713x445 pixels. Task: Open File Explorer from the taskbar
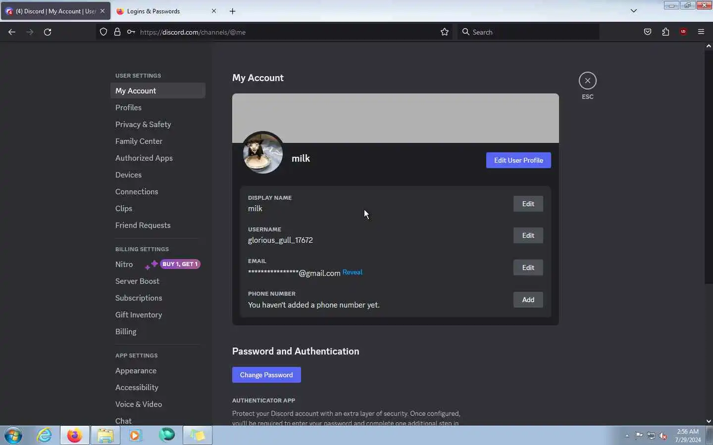pos(105,436)
